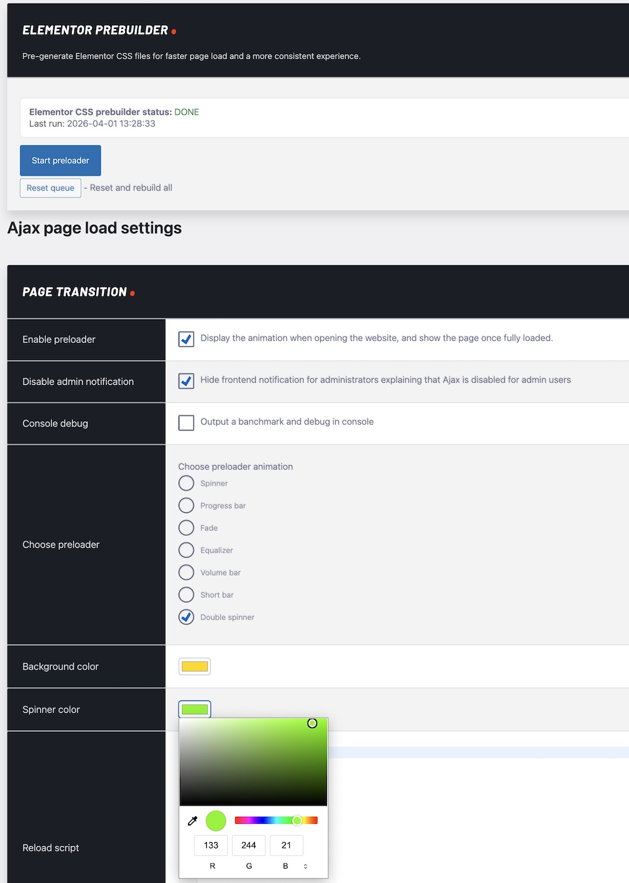Select the Volume bar preloader option
The height and width of the screenshot is (883, 629).
pos(186,573)
